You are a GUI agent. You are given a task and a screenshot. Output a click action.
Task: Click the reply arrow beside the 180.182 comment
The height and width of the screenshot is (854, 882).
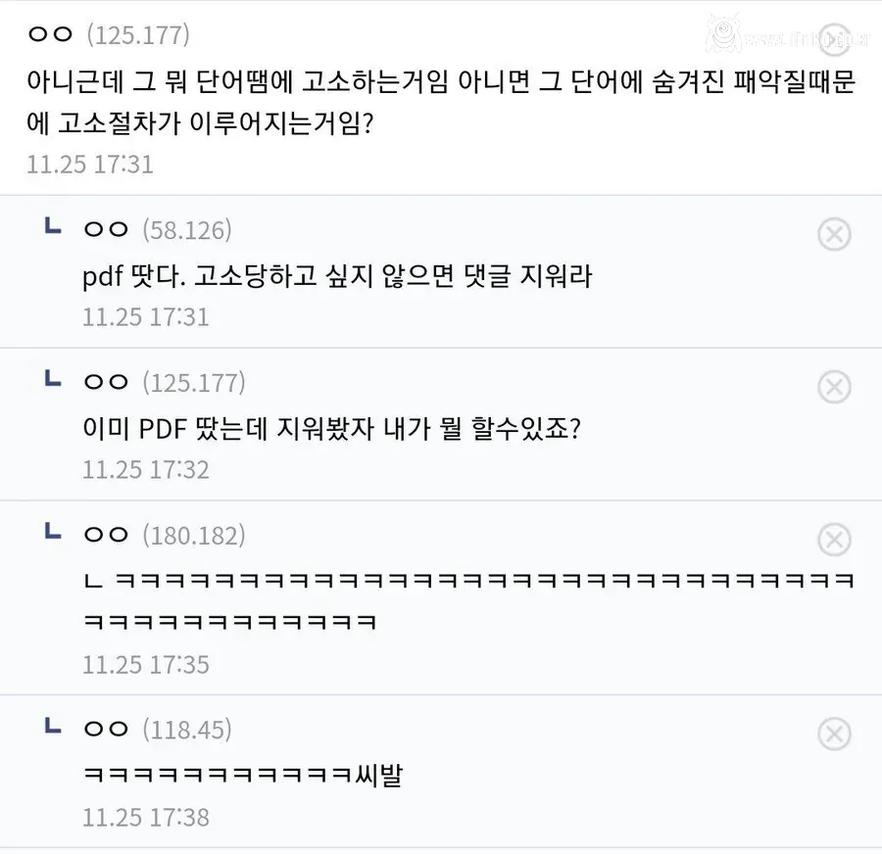pyautogui.click(x=54, y=534)
